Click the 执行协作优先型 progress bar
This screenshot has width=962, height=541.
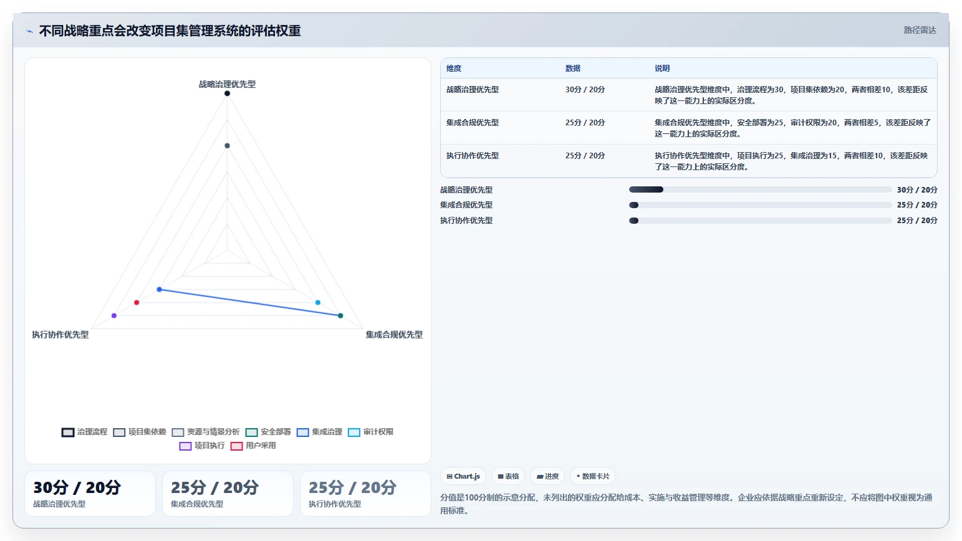click(x=760, y=221)
